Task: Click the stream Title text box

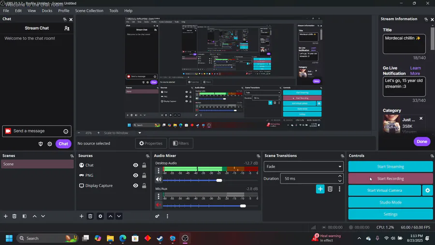Action: pos(404,44)
